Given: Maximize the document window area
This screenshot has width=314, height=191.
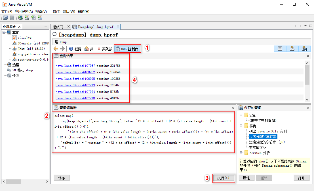Looking at the screenshot, I should 311,26.
